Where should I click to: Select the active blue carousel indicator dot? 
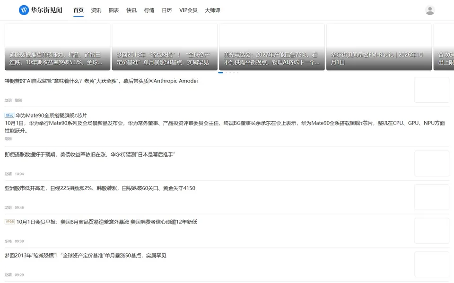point(221,73)
